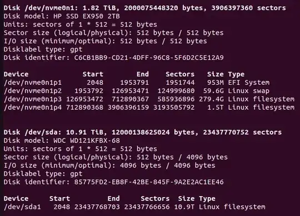Click the 4096 bytes physical sector size
The image size is (300, 216).
point(207,157)
